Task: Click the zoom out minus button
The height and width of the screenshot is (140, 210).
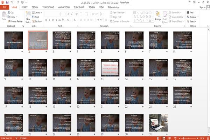Action: [180, 138]
